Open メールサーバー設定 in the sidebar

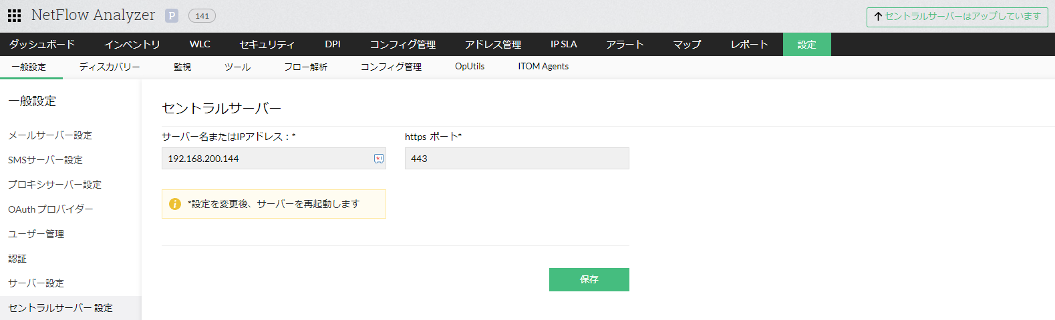(x=50, y=135)
